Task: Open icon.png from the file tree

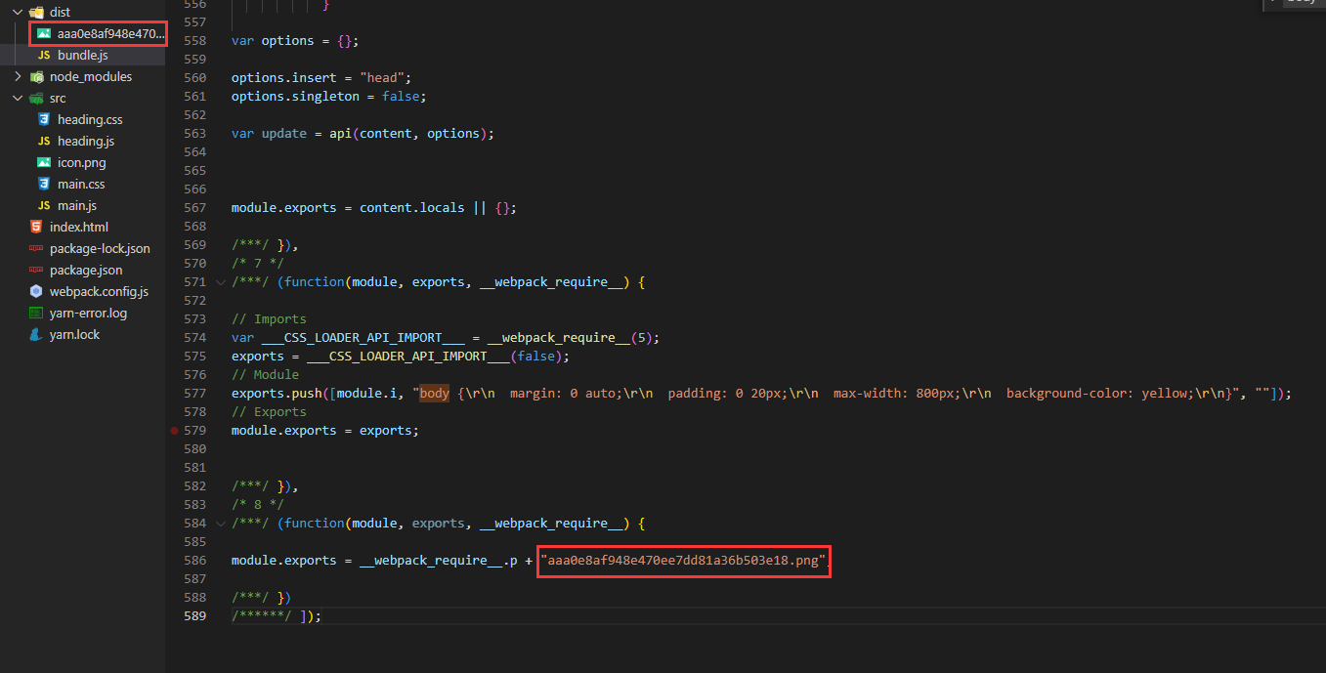Action: tap(81, 162)
